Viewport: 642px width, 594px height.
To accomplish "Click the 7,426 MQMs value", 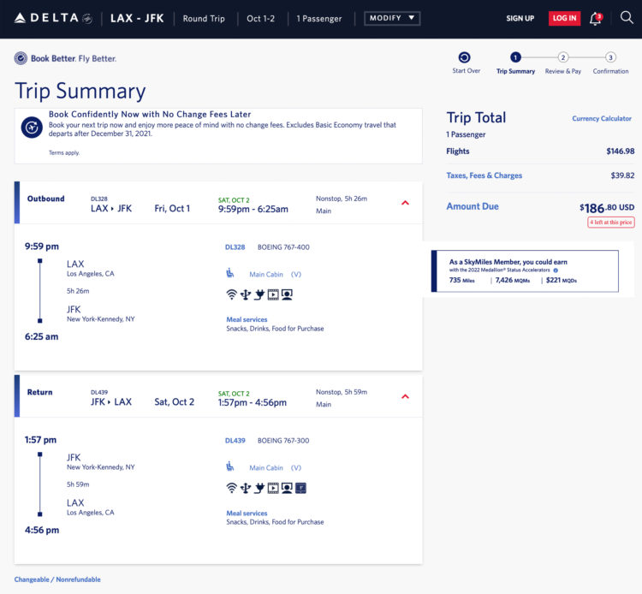I will coord(512,281).
